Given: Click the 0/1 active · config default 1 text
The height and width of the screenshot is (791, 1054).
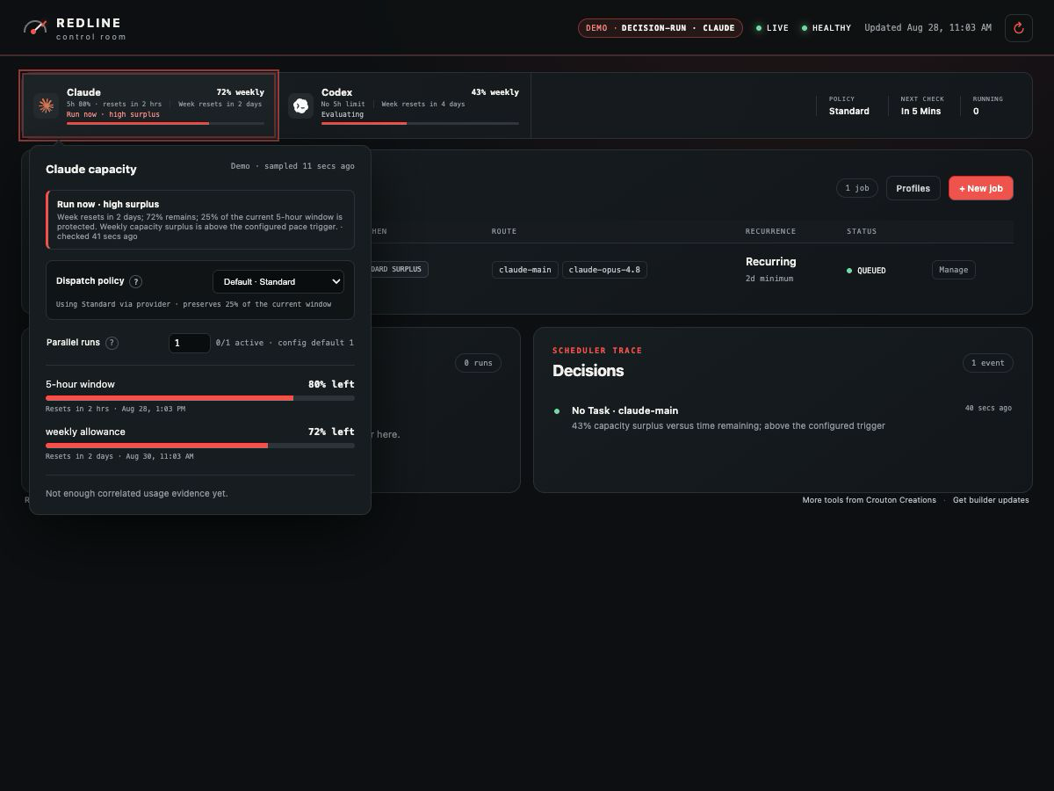Looking at the screenshot, I should [285, 343].
